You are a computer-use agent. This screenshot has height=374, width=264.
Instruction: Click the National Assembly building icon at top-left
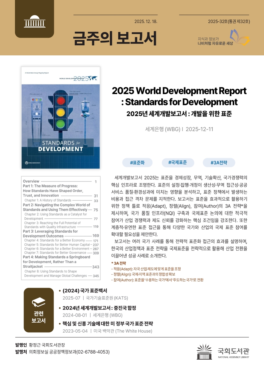[32, 22]
